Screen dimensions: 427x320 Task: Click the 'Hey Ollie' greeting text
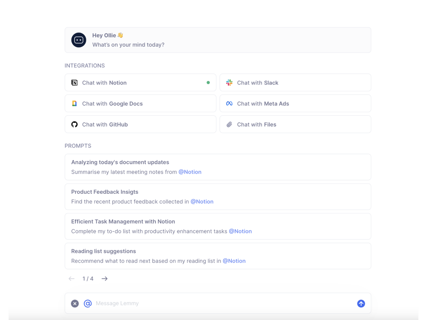(x=104, y=35)
